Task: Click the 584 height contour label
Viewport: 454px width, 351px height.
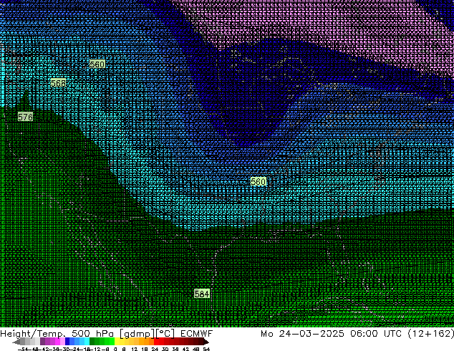Action: [x=202, y=294]
